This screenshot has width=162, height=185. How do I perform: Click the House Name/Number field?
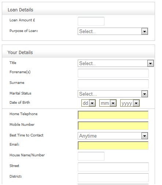pyautogui.click(x=91, y=156)
